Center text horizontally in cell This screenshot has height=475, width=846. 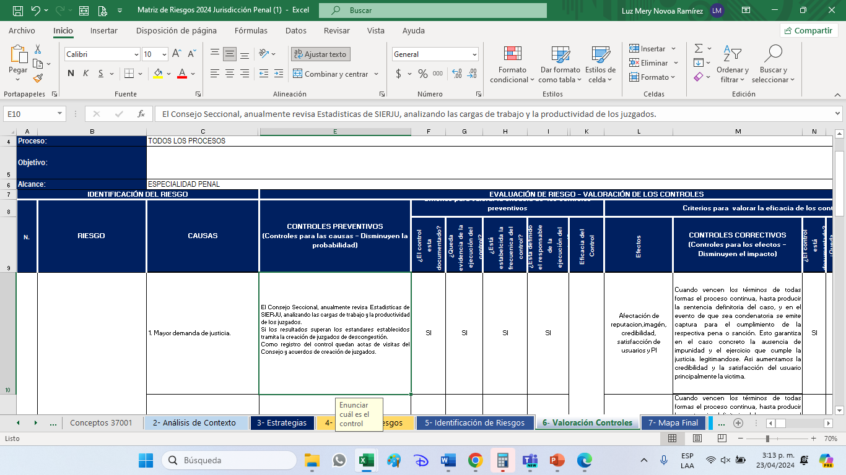point(230,74)
